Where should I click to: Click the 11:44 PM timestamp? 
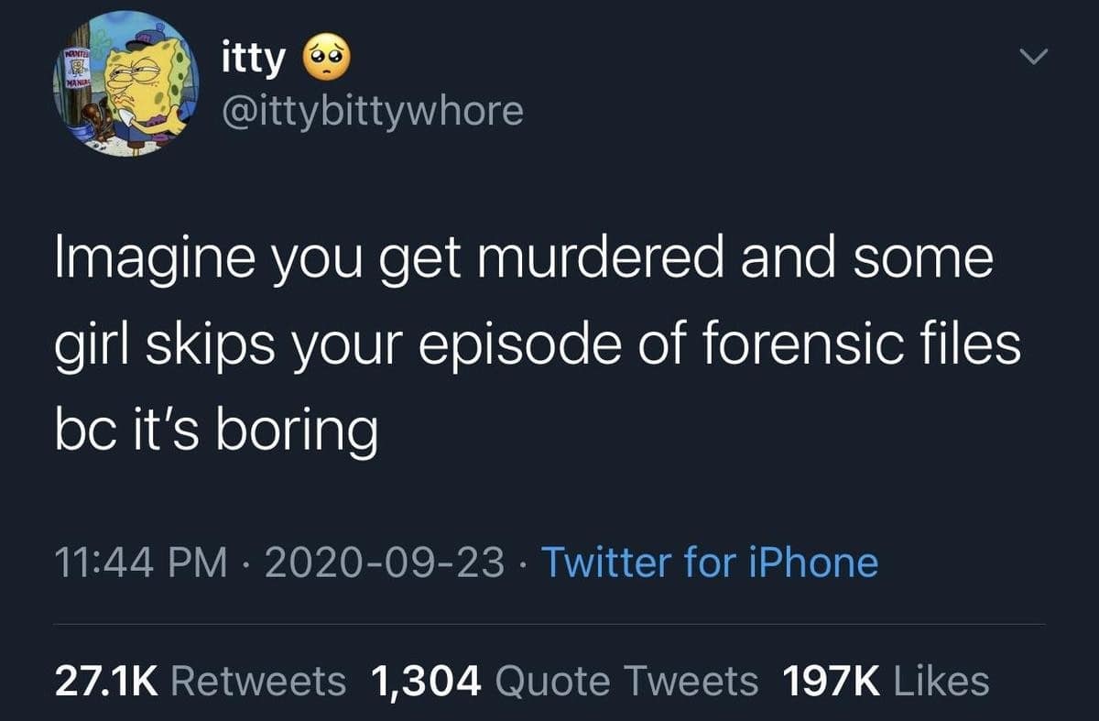[139, 562]
